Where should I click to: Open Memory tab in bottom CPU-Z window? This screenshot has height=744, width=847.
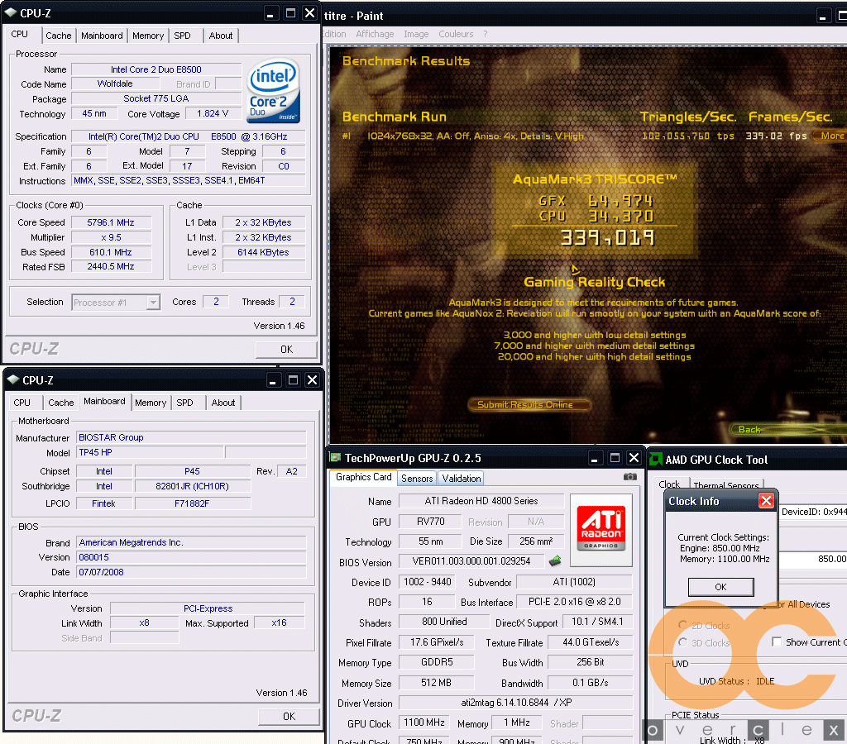click(x=151, y=403)
